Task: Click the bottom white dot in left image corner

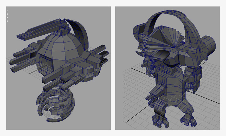Action: [7, 21]
